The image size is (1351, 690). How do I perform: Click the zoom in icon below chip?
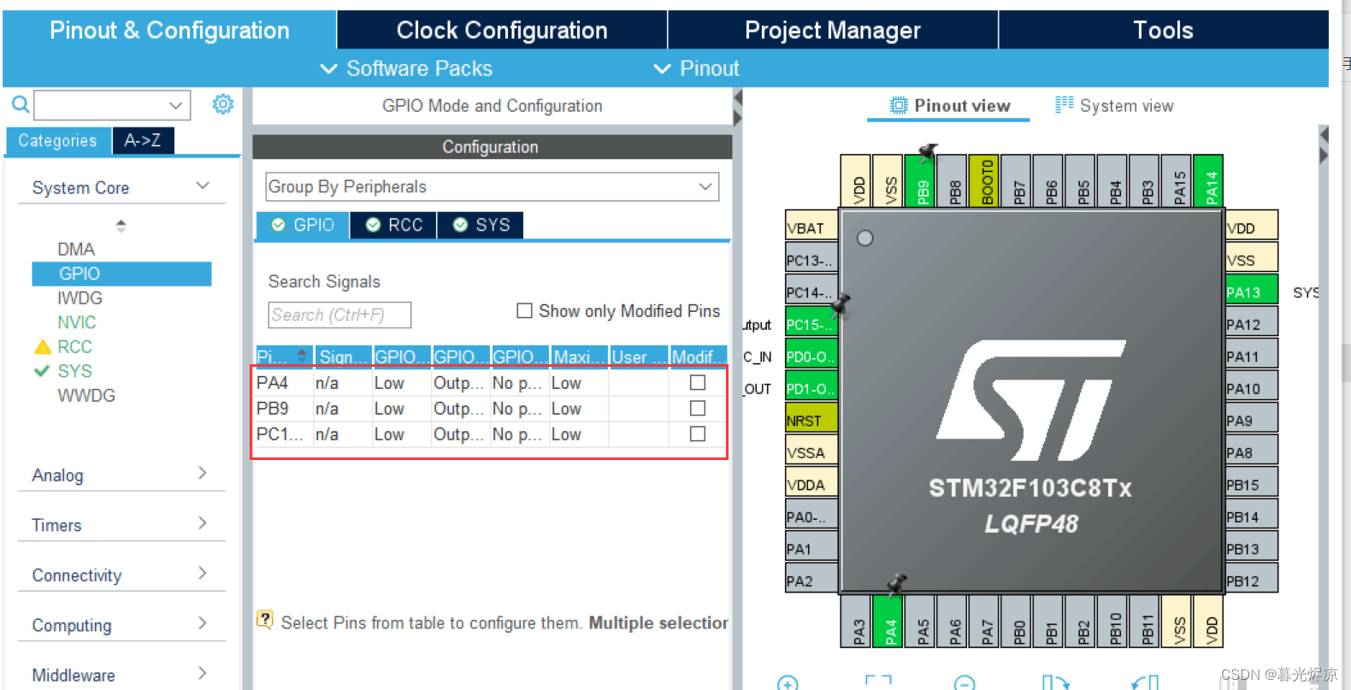(x=788, y=682)
